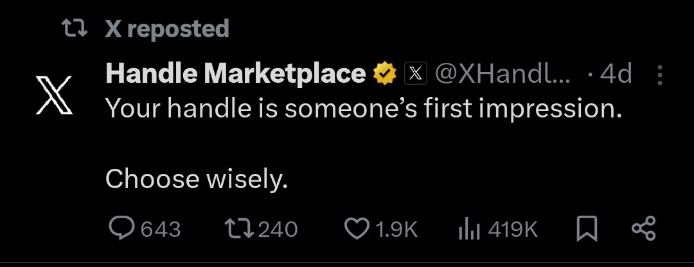Click the 1.9K likes count

click(x=396, y=229)
